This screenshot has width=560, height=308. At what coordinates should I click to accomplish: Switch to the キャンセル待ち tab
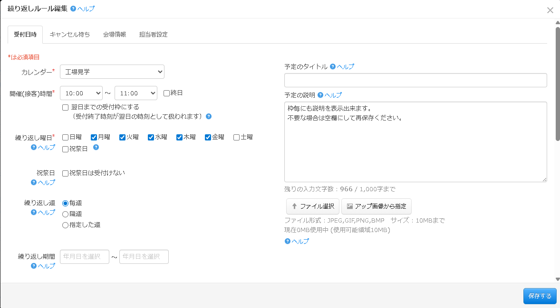pyautogui.click(x=69, y=34)
